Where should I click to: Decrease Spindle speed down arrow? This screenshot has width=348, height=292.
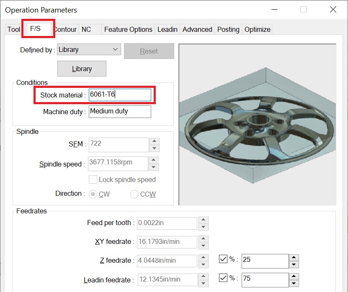pyautogui.click(x=154, y=167)
